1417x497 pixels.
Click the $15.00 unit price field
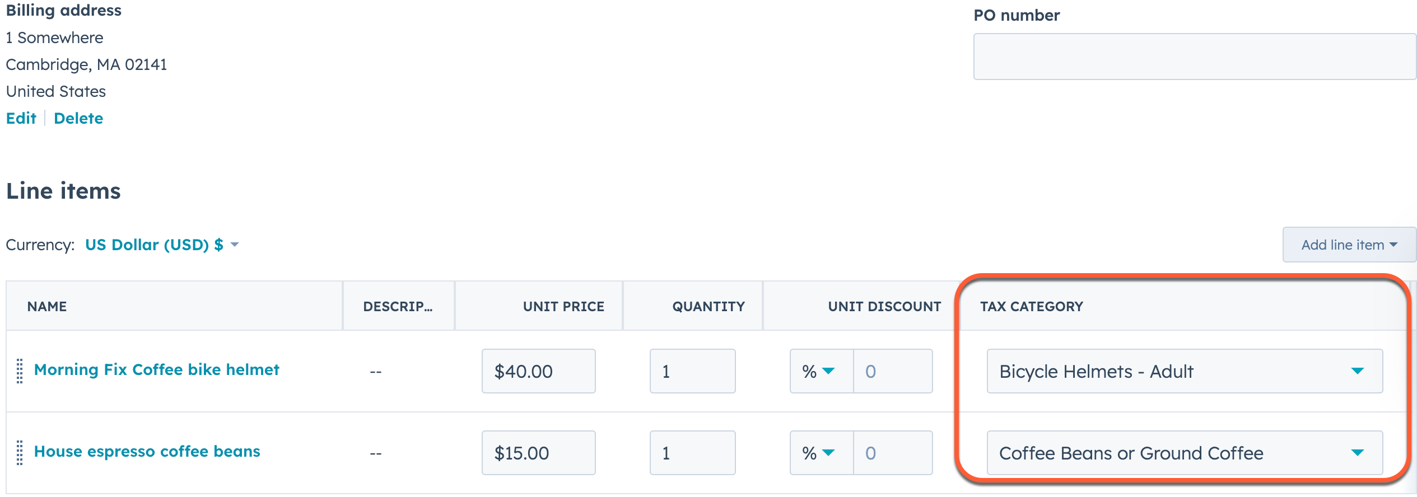(538, 453)
